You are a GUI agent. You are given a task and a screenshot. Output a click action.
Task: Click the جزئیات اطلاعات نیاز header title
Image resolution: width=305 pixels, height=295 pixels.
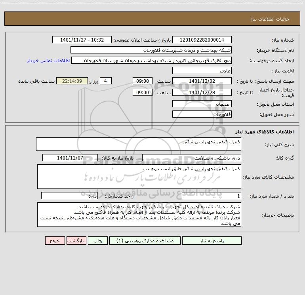click(270, 19)
